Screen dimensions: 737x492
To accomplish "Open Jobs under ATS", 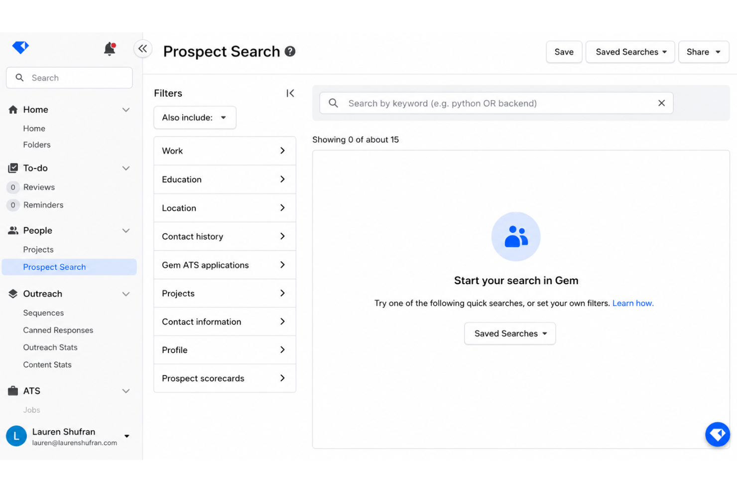I will click(x=31, y=410).
